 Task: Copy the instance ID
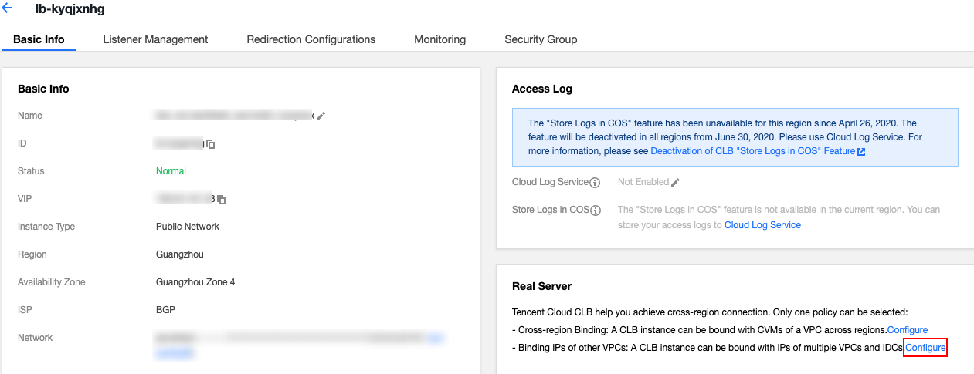point(210,144)
